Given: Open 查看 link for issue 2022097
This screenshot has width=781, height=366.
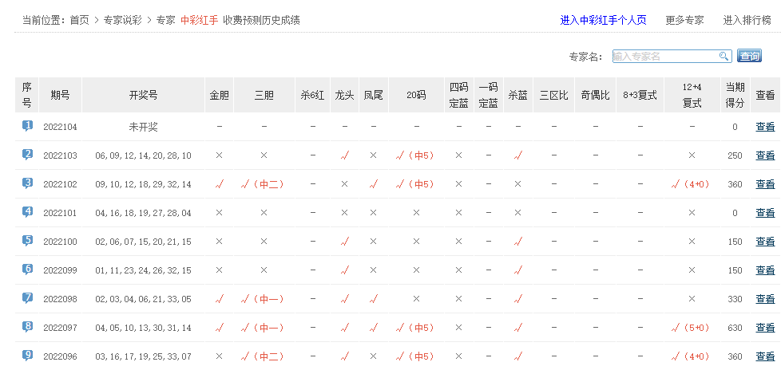Looking at the screenshot, I should pyautogui.click(x=765, y=328).
